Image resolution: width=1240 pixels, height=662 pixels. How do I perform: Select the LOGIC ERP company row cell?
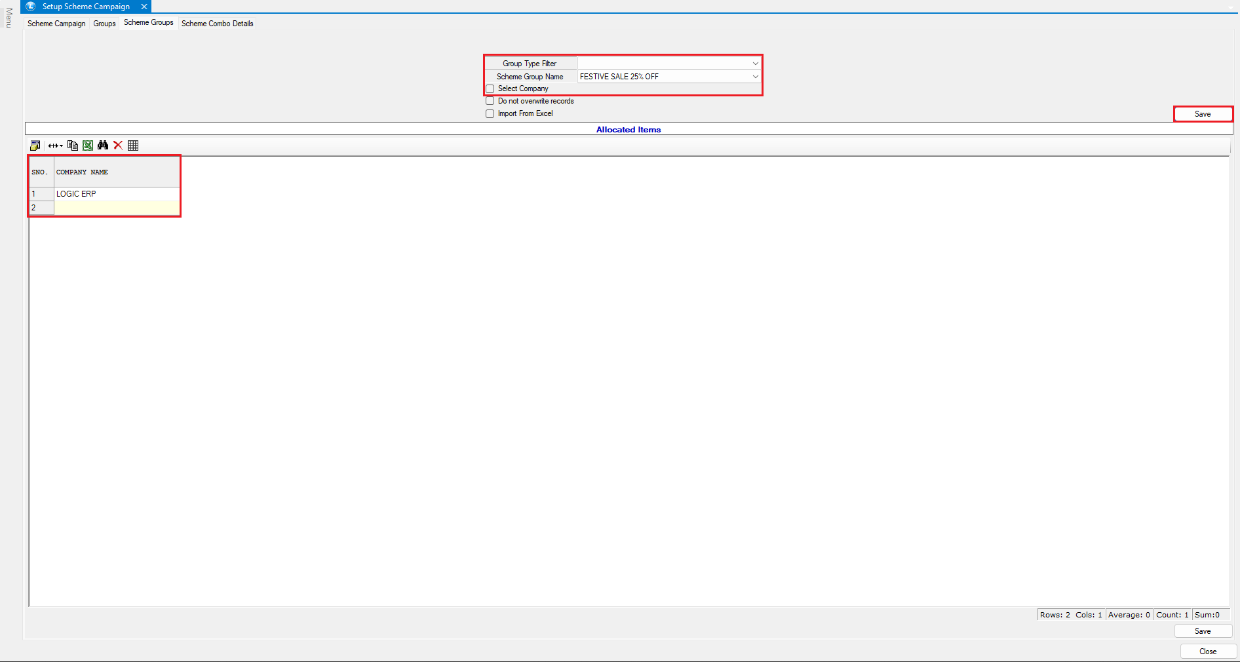click(116, 194)
